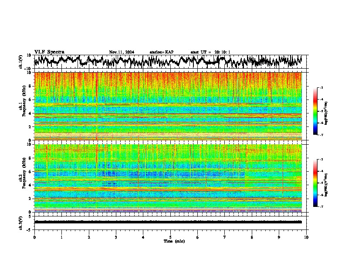Image resolution: width=345 pixels, height=266 pixels.
Task: Click time axis tick label "3"
Action: tap(116, 237)
